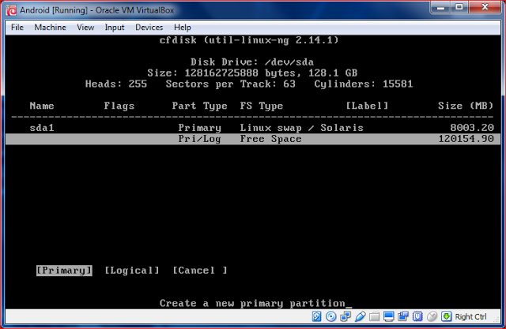
Task: Open the USB devices status icon
Action: tap(361, 316)
